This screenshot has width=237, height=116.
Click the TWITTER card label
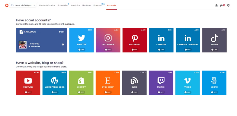82,45
